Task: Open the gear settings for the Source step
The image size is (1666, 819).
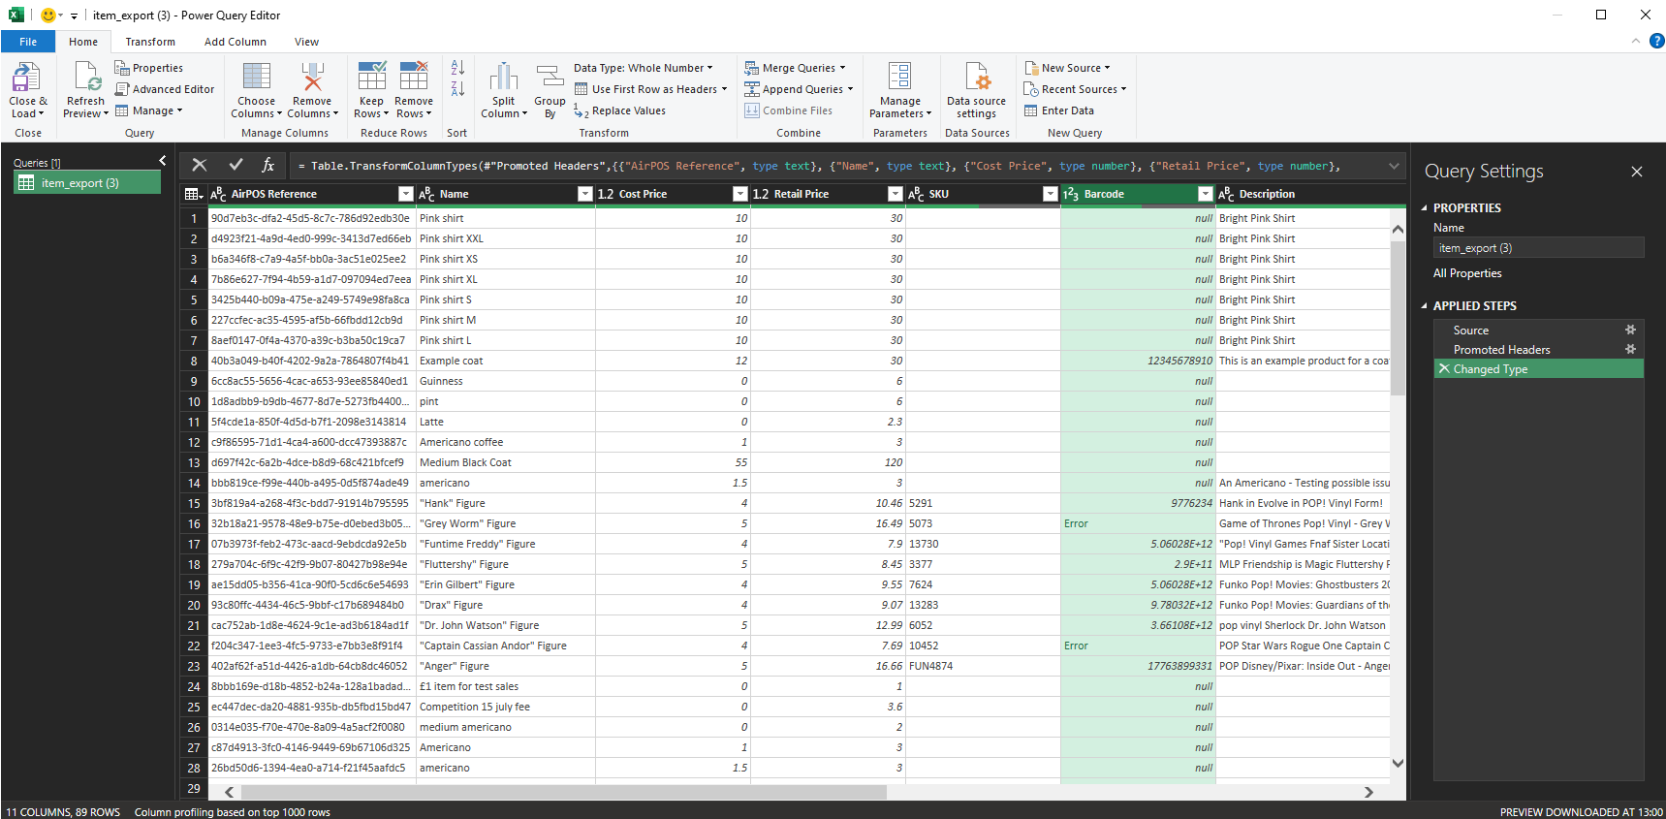Action: click(x=1630, y=330)
